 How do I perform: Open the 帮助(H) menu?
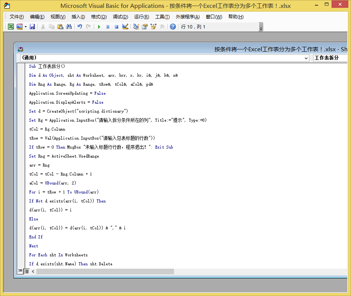tap(236, 17)
